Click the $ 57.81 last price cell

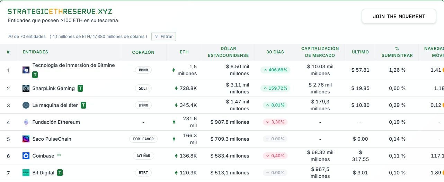click(x=360, y=70)
